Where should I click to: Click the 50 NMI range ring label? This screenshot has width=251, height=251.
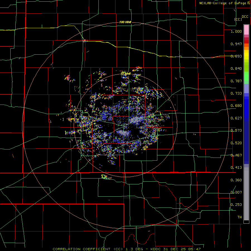point(126,74)
